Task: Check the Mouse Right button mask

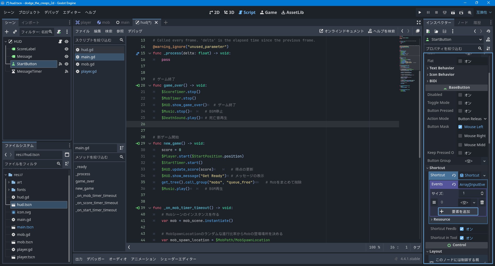Action: pyautogui.click(x=460, y=136)
